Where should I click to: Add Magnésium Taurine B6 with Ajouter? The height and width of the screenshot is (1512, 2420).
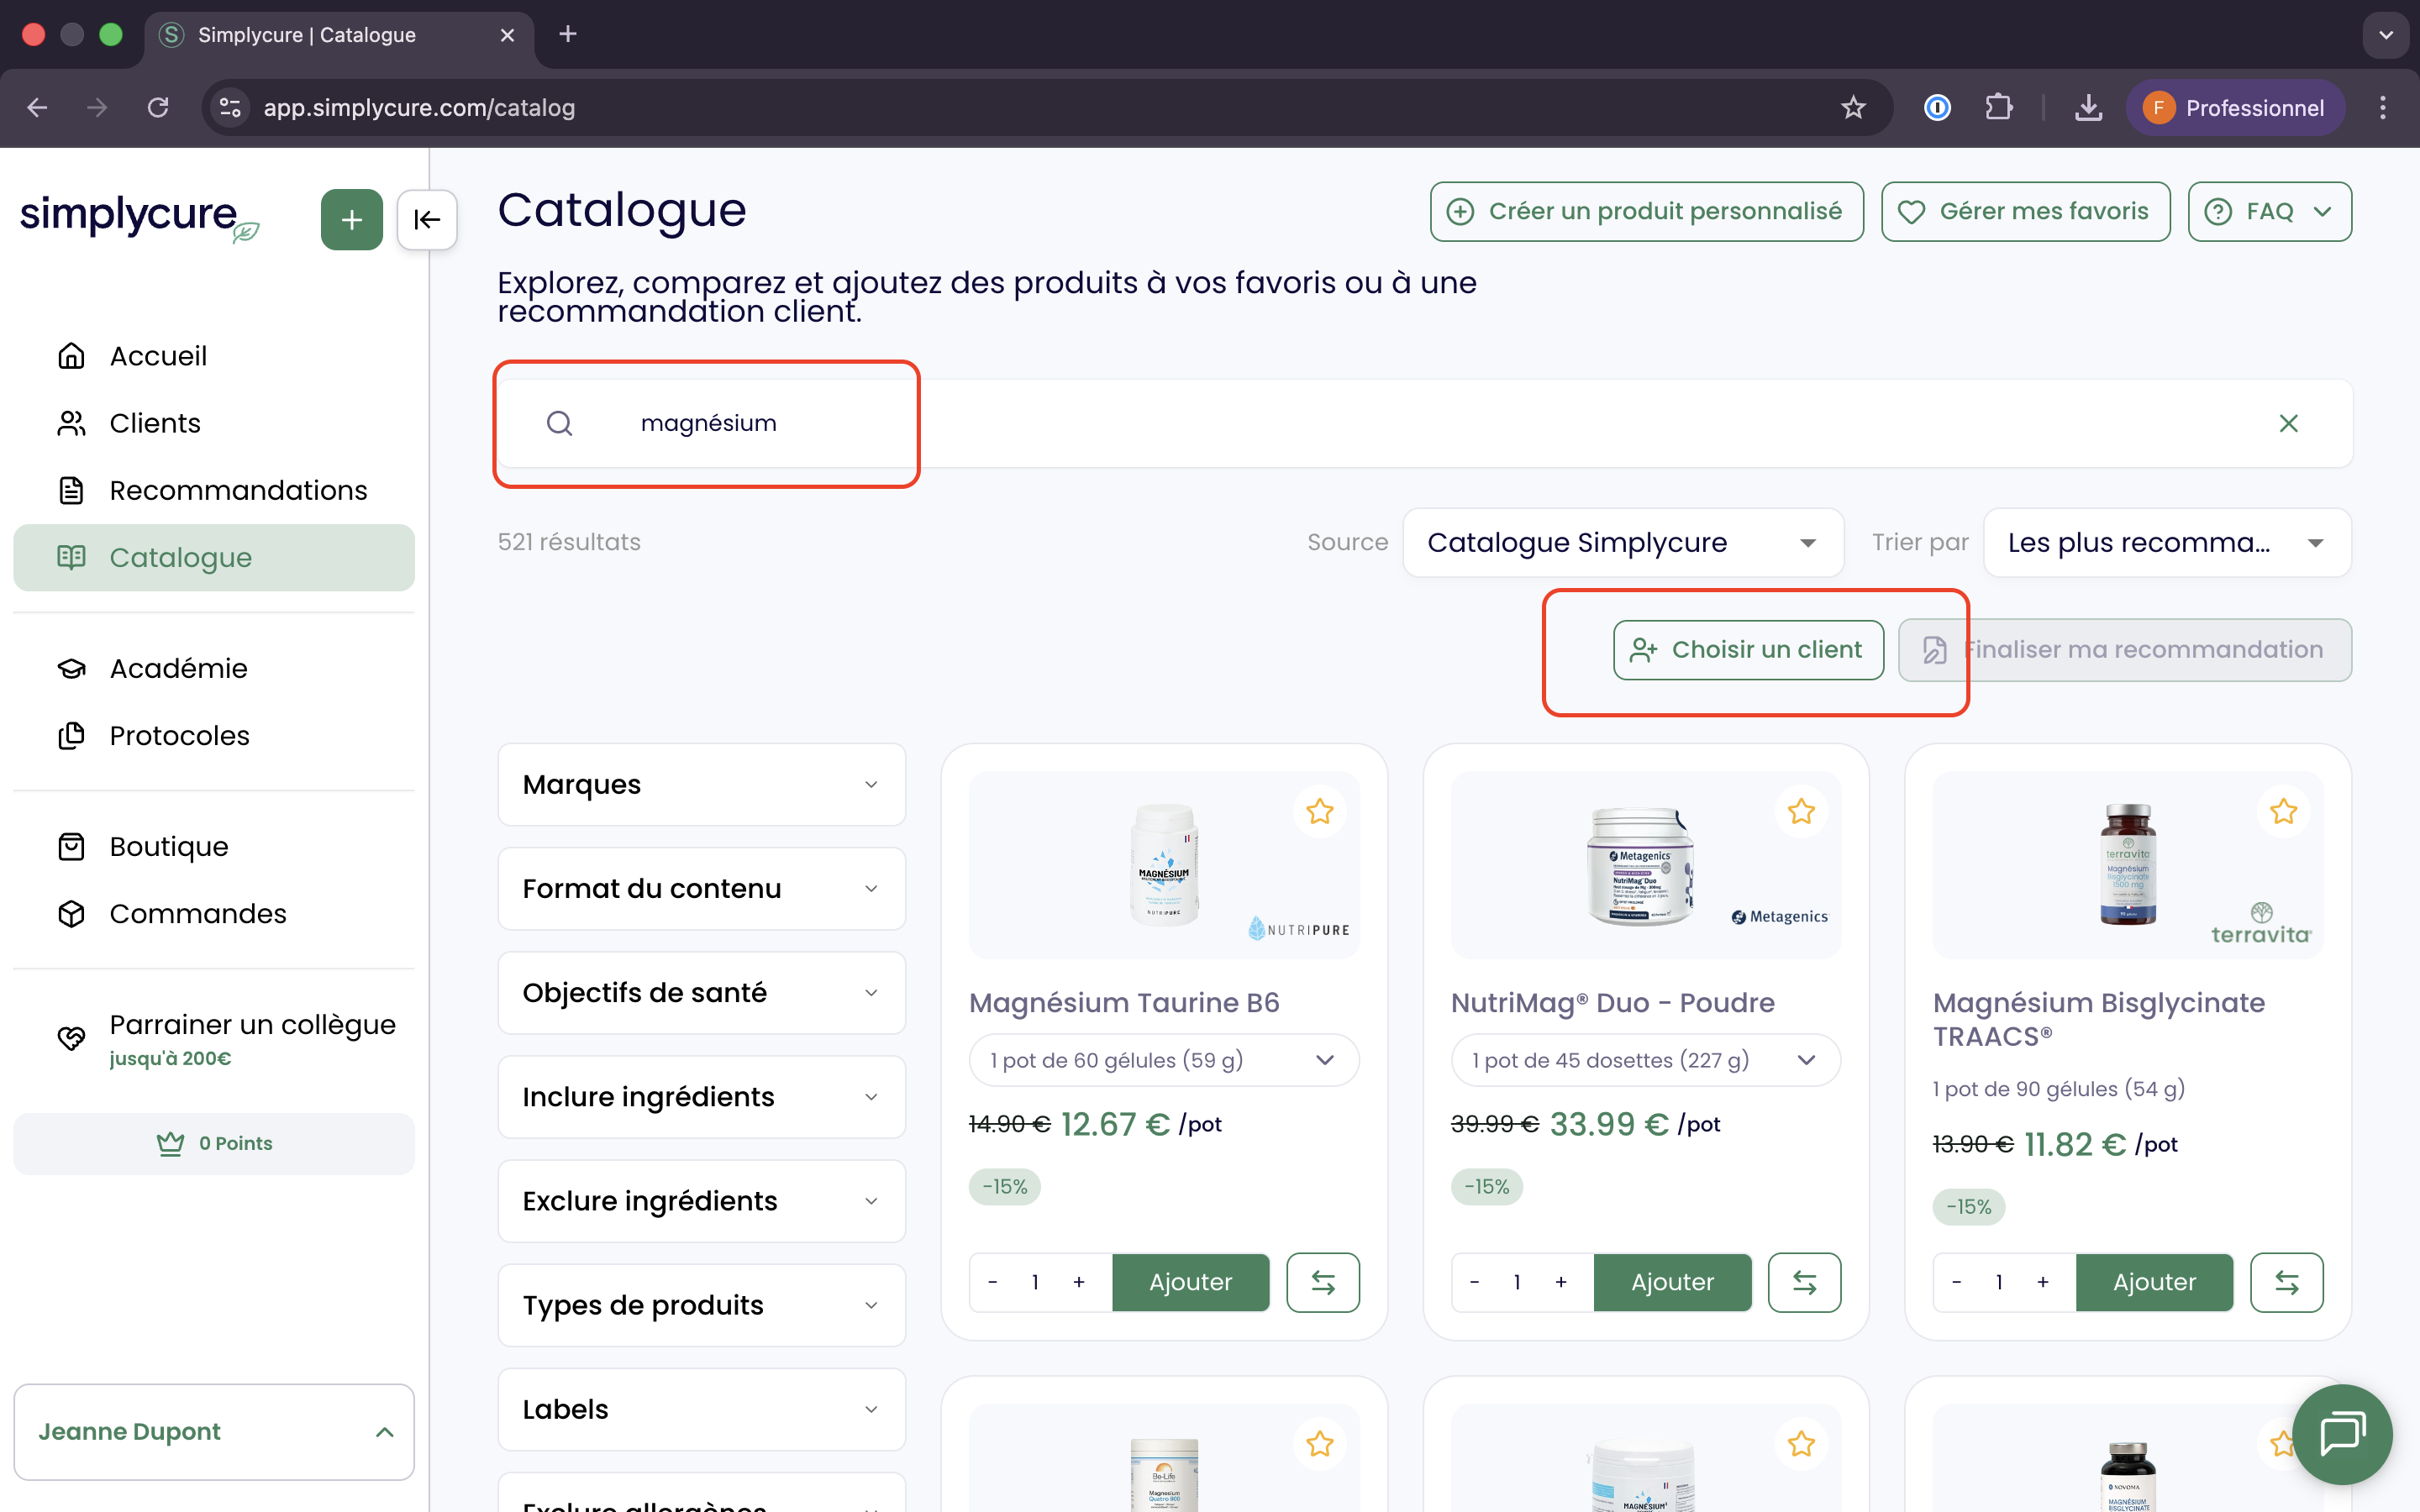[x=1190, y=1282]
